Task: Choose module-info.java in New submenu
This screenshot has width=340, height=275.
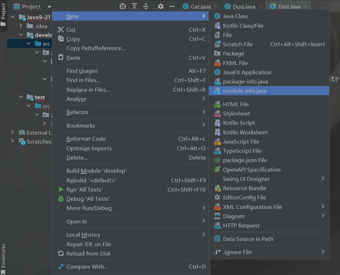Action: 244,91
